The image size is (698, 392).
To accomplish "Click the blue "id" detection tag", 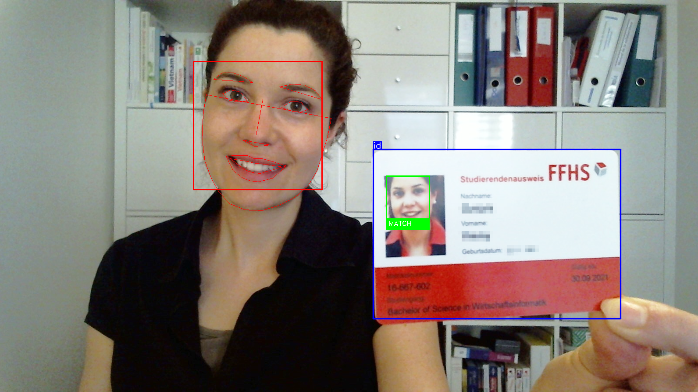I will pos(377,146).
